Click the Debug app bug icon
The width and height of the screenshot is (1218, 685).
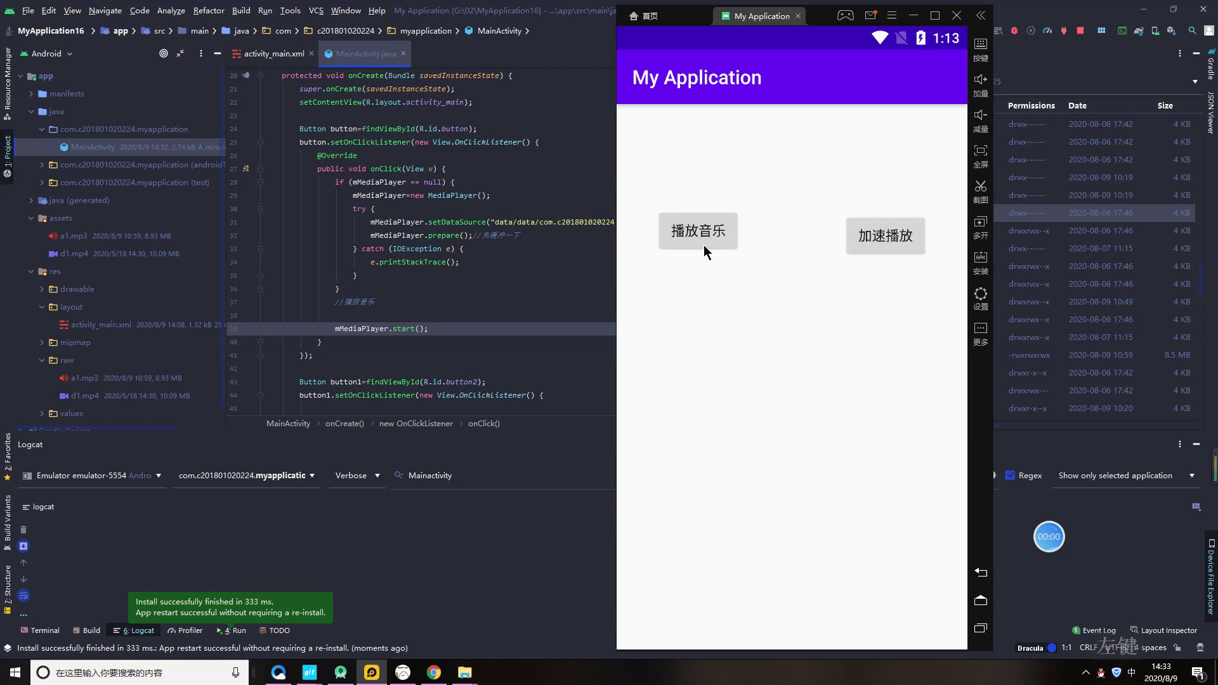coord(1014,30)
